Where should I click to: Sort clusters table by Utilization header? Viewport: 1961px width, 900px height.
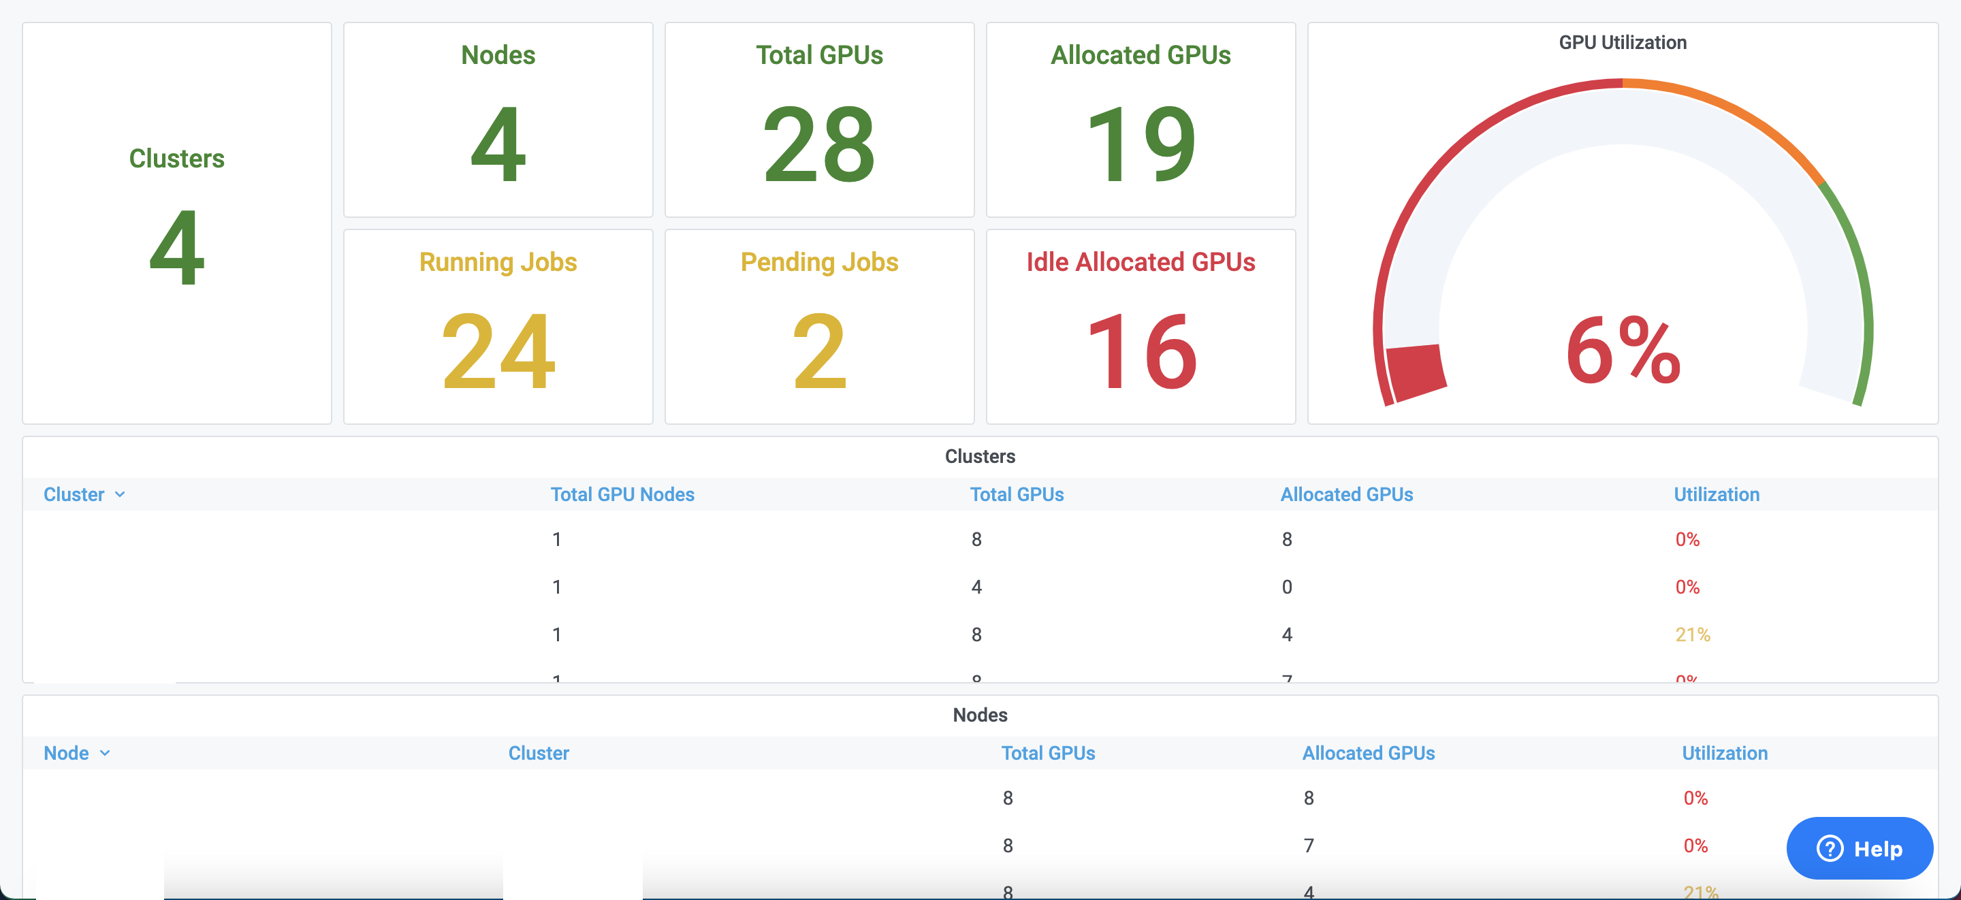[x=1715, y=494]
